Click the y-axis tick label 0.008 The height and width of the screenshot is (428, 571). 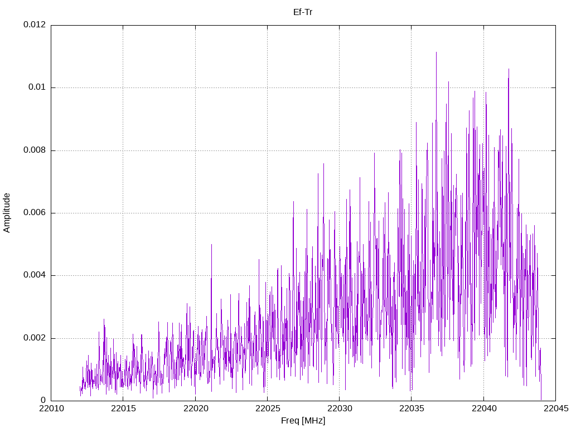[x=35, y=150]
